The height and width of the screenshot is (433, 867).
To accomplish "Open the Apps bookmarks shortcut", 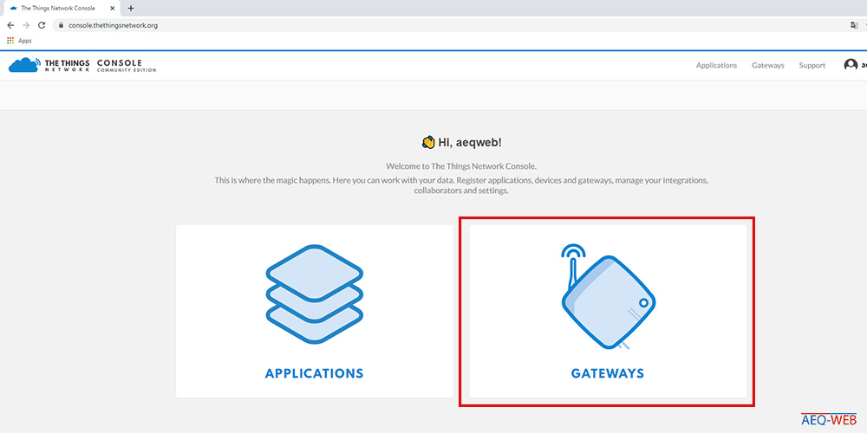I will pos(19,41).
